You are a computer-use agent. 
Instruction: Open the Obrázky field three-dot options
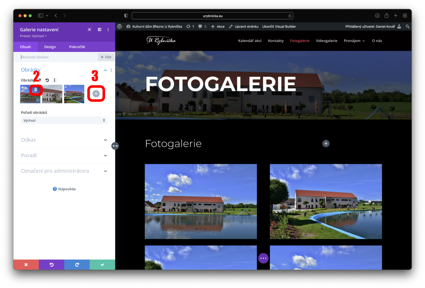(55, 80)
